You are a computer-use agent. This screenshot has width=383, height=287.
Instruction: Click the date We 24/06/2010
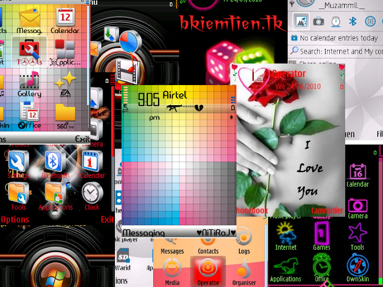(298, 87)
